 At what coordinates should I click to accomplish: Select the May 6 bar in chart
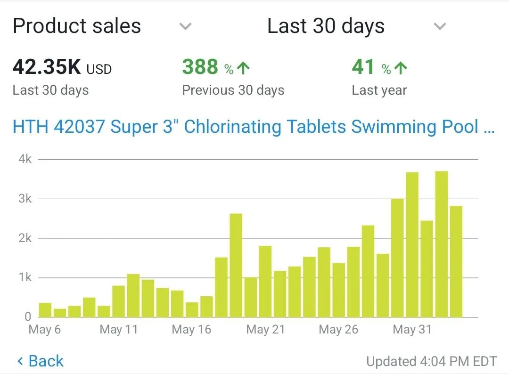click(45, 309)
